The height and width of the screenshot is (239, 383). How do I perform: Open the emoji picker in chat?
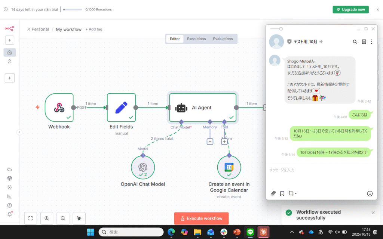370,193
